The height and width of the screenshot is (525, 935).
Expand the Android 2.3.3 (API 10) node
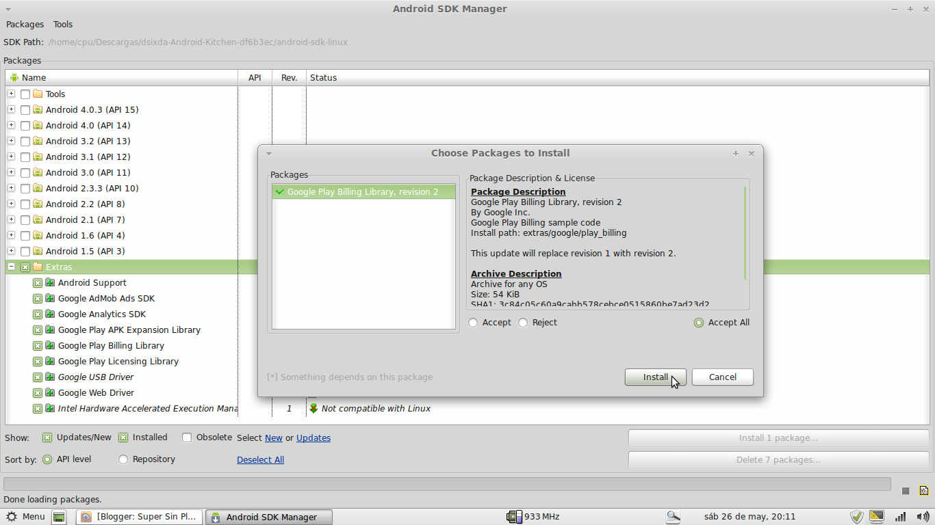coord(12,188)
